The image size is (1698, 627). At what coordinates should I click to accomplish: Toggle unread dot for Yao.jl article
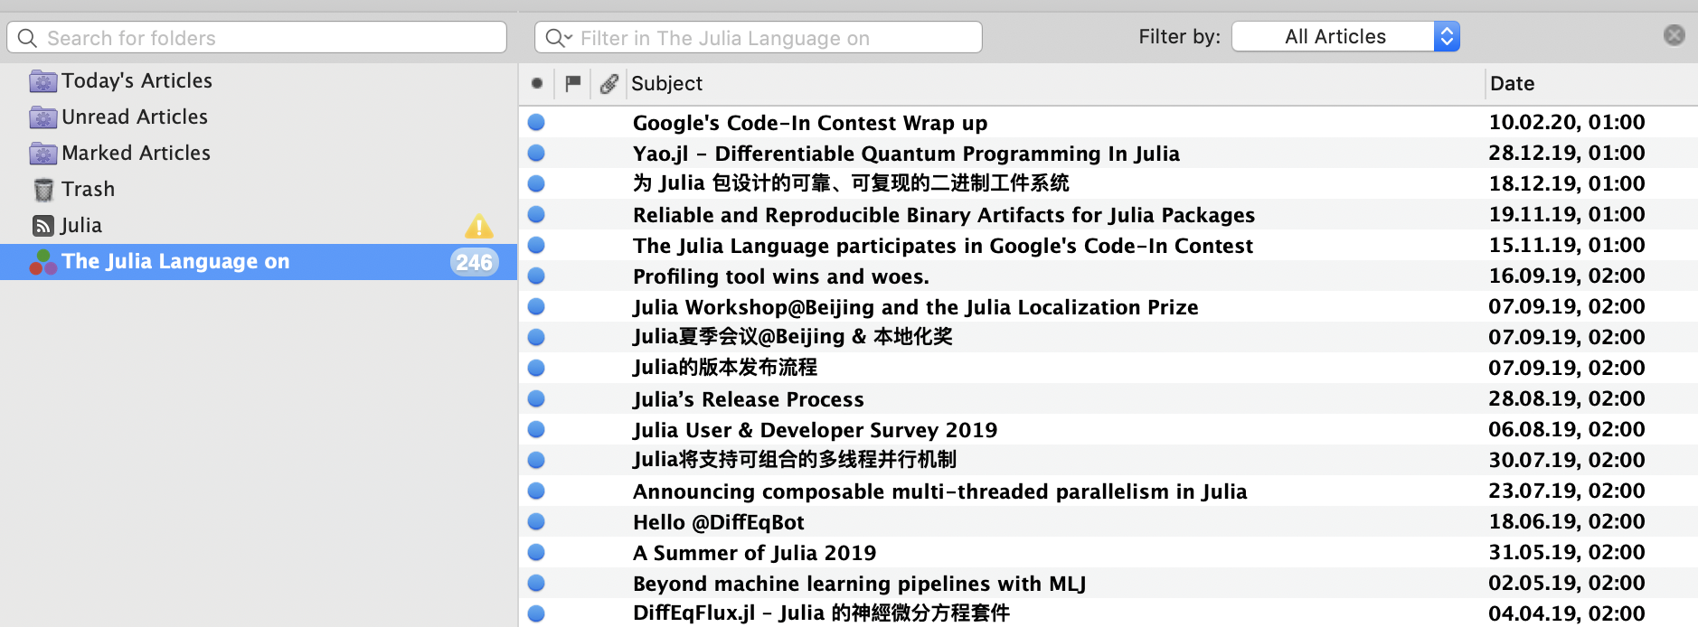(536, 153)
